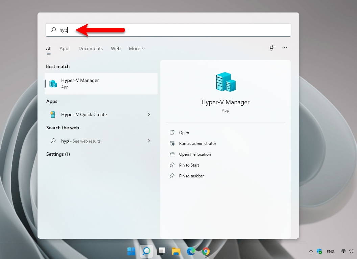Click the Hyper-V Manager icon in best match

[53, 84]
